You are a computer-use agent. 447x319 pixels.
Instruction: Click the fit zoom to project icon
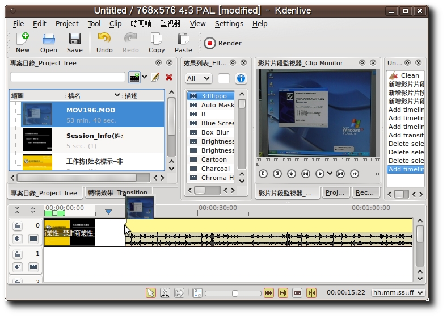click(x=197, y=293)
